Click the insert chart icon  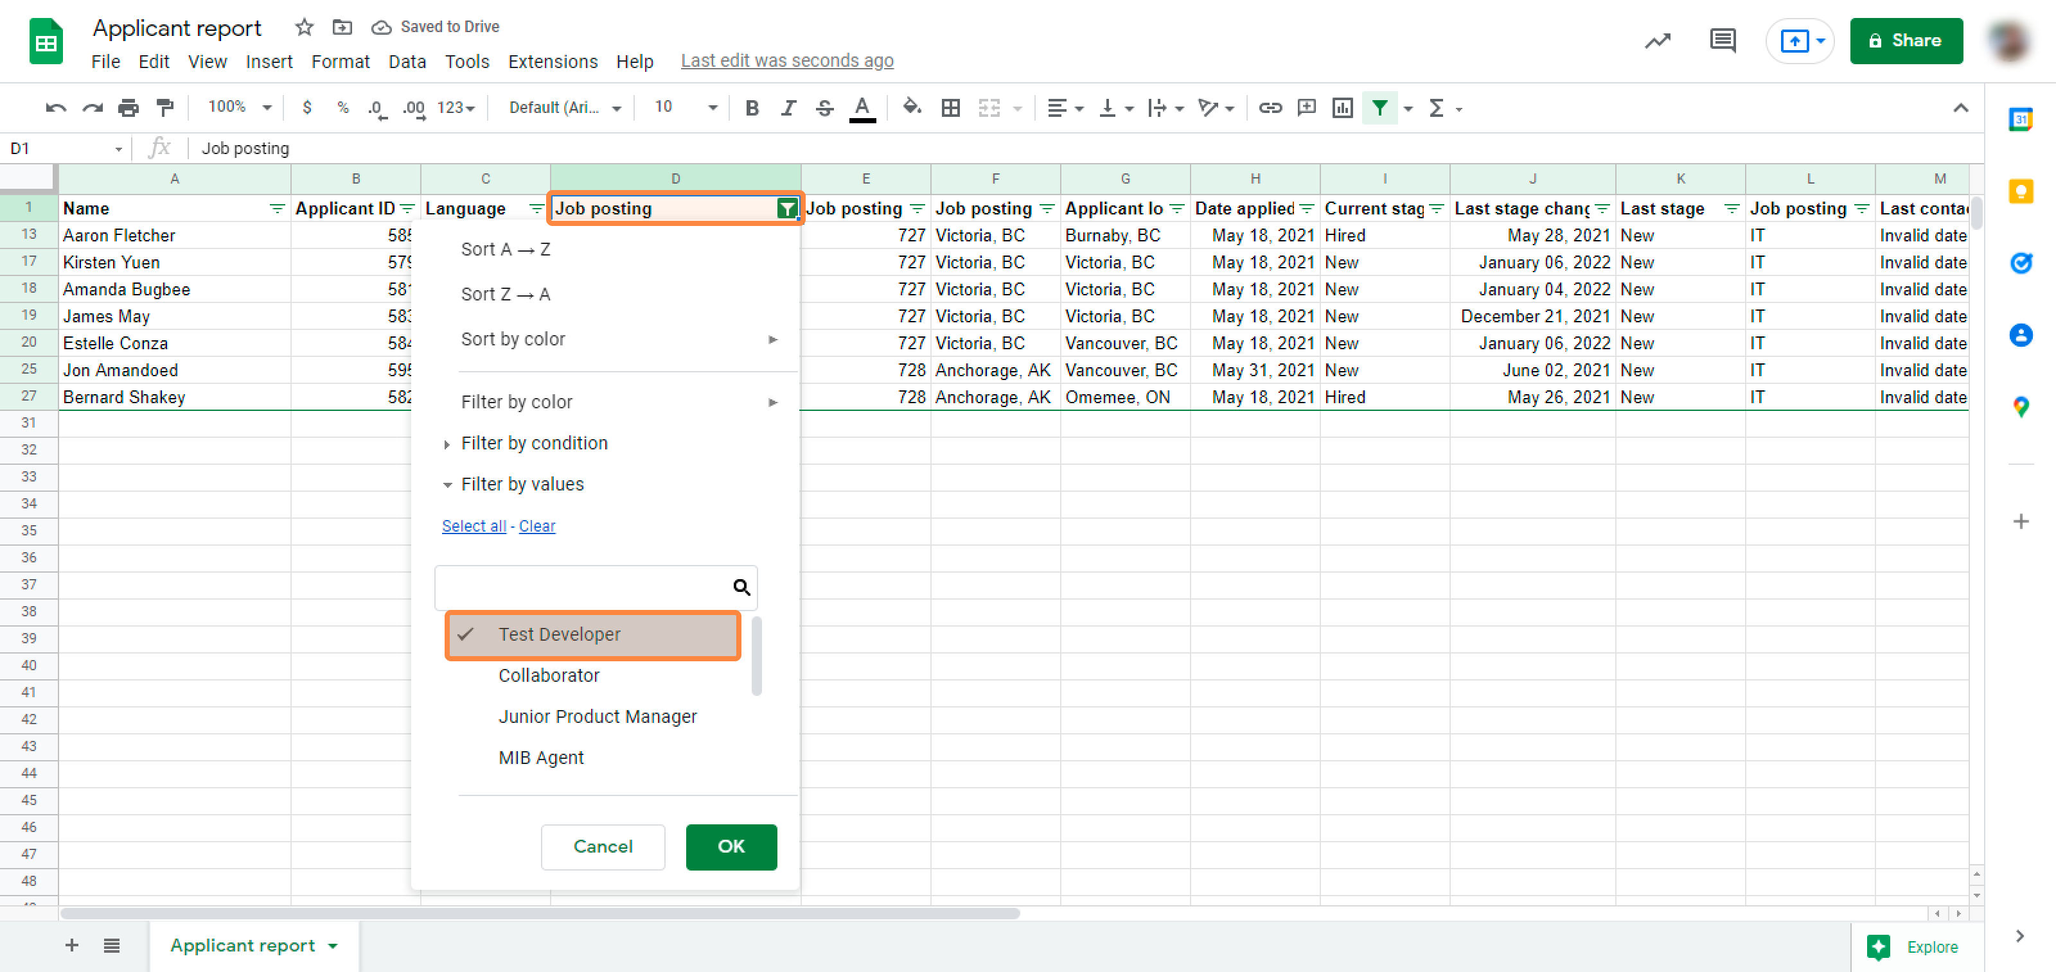pos(1342,108)
